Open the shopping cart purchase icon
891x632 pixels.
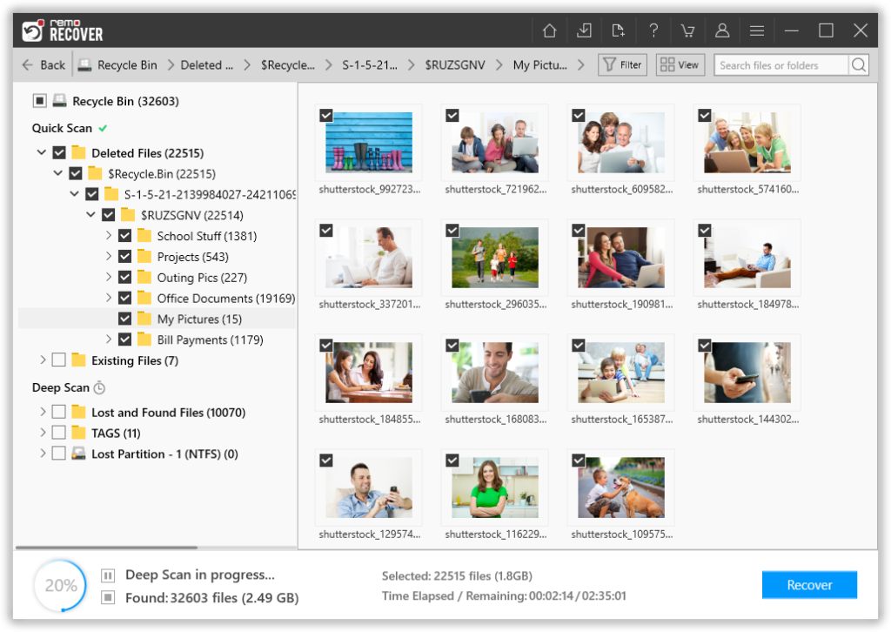click(x=687, y=30)
